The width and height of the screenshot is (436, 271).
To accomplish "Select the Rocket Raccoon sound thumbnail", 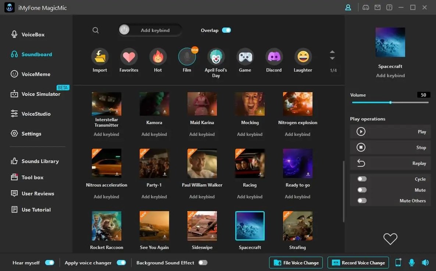I will pos(107,226).
